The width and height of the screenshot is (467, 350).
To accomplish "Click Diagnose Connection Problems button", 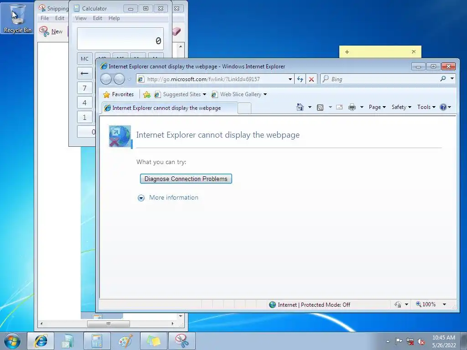I will click(x=186, y=179).
